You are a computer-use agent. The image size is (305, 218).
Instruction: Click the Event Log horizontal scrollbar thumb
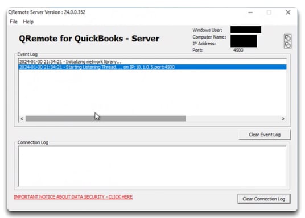pos(106,119)
